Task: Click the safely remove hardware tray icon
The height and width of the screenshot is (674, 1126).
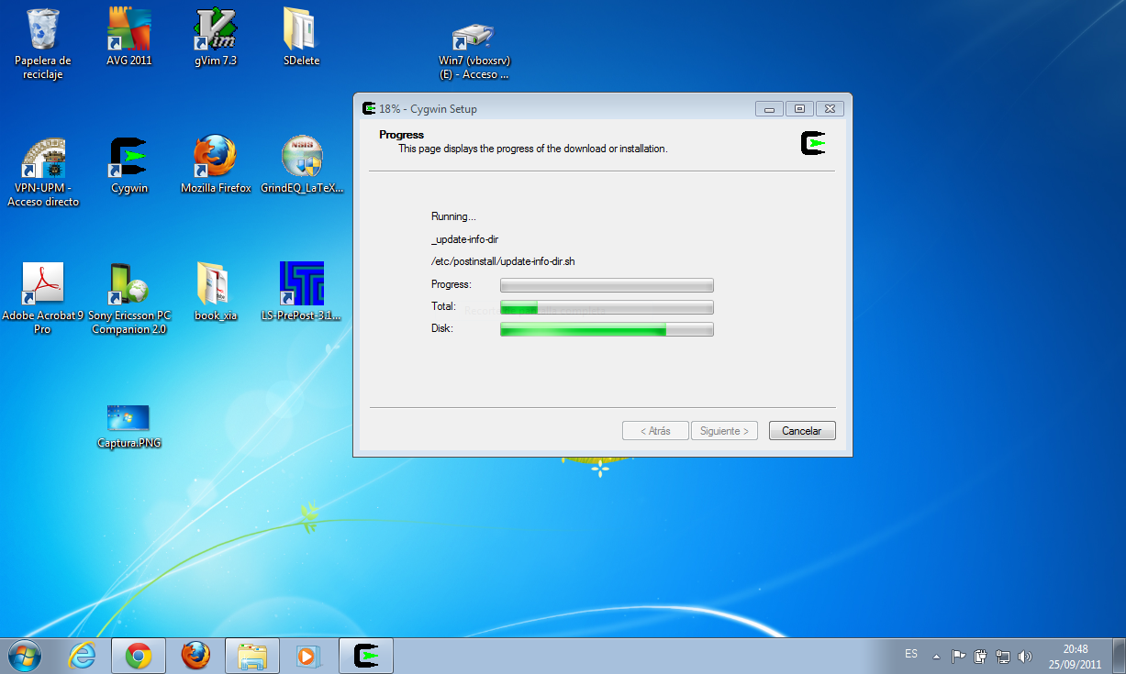Action: (980, 656)
